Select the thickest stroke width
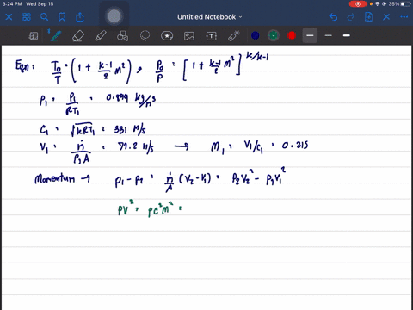The height and width of the screenshot is (310, 413). (346, 35)
